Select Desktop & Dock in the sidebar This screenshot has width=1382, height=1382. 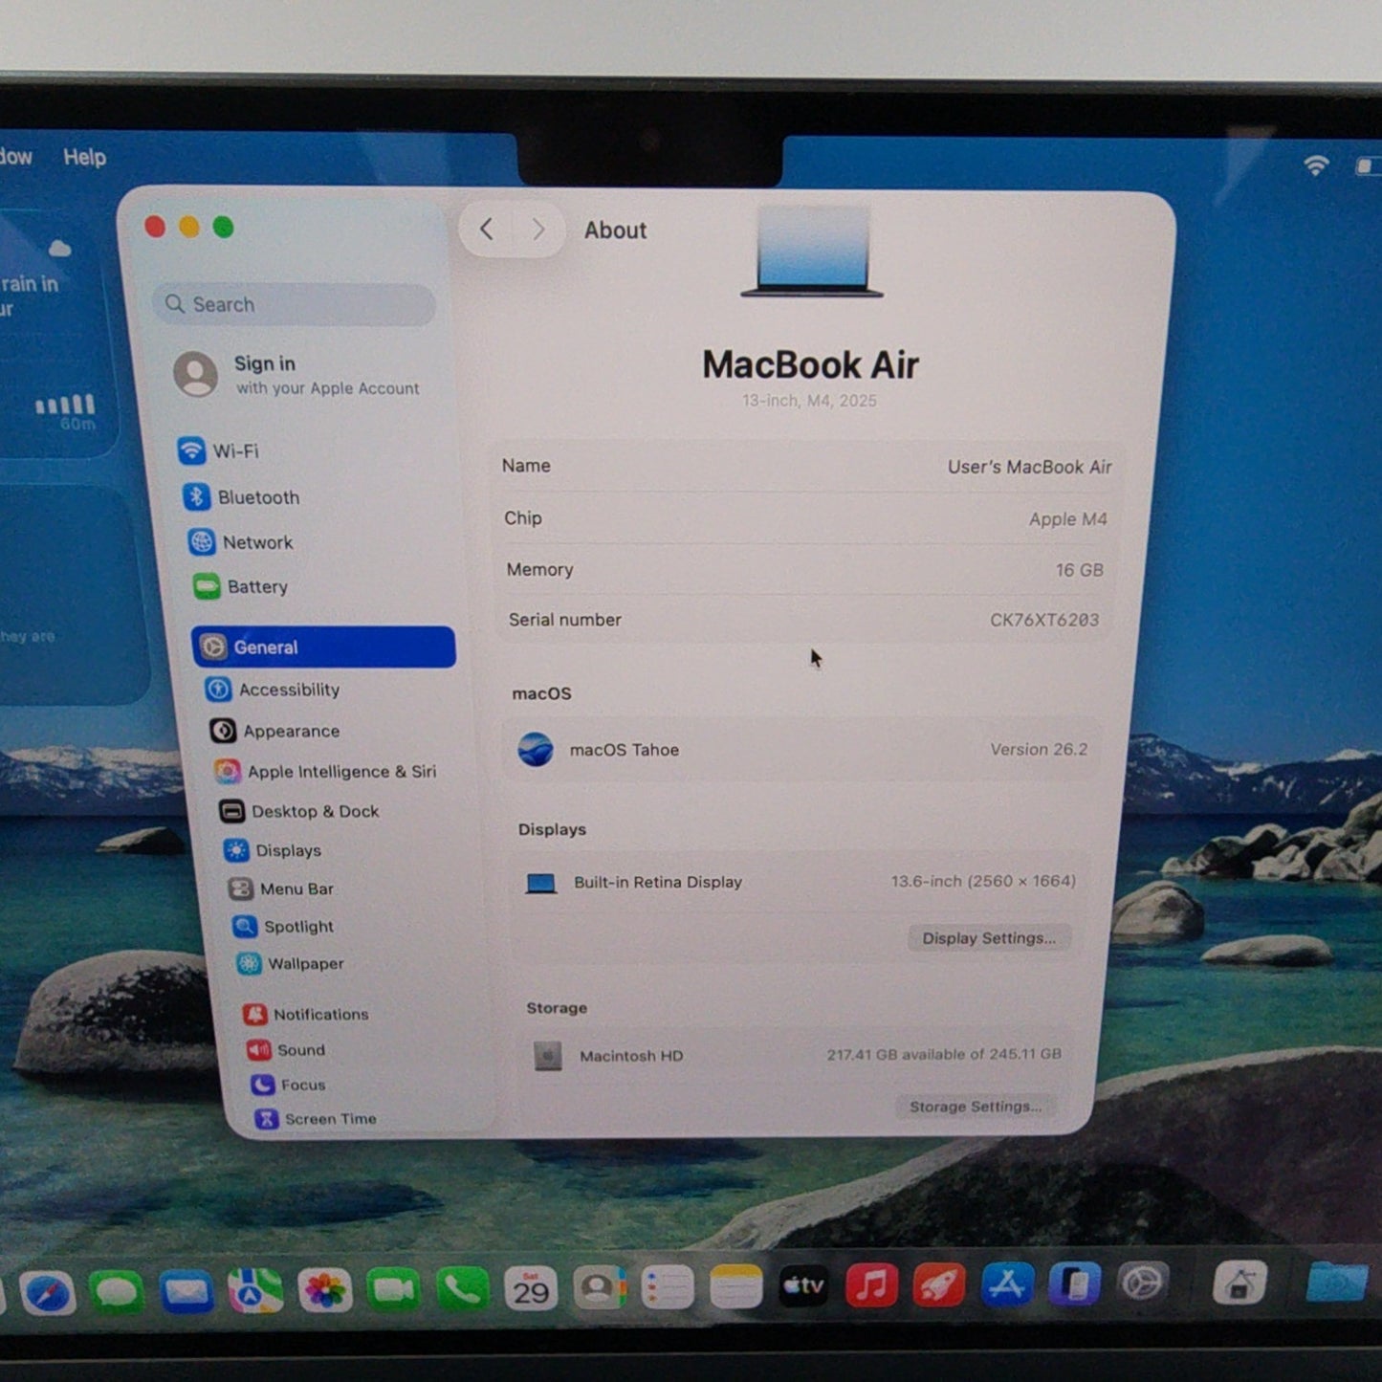(x=299, y=811)
